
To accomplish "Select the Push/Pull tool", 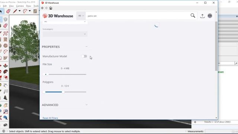I will (x=6, y=66).
